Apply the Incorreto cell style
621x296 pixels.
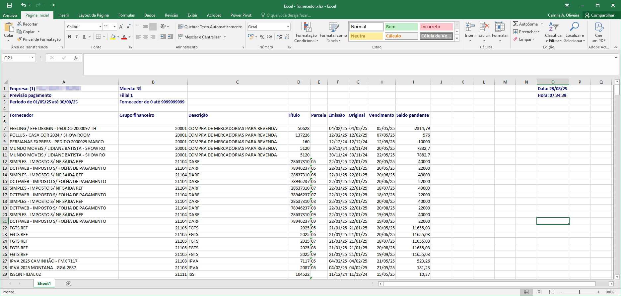[436, 27]
